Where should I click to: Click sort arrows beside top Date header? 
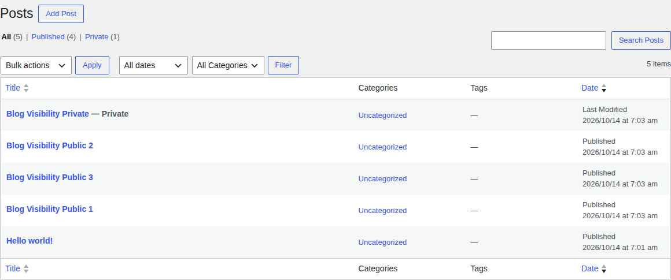point(604,88)
